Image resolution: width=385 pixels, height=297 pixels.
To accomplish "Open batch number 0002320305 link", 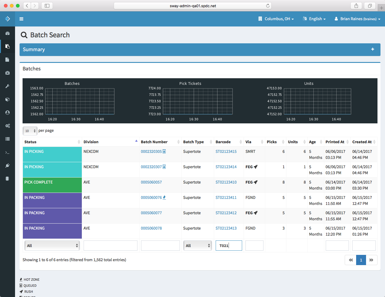I will point(151,151).
